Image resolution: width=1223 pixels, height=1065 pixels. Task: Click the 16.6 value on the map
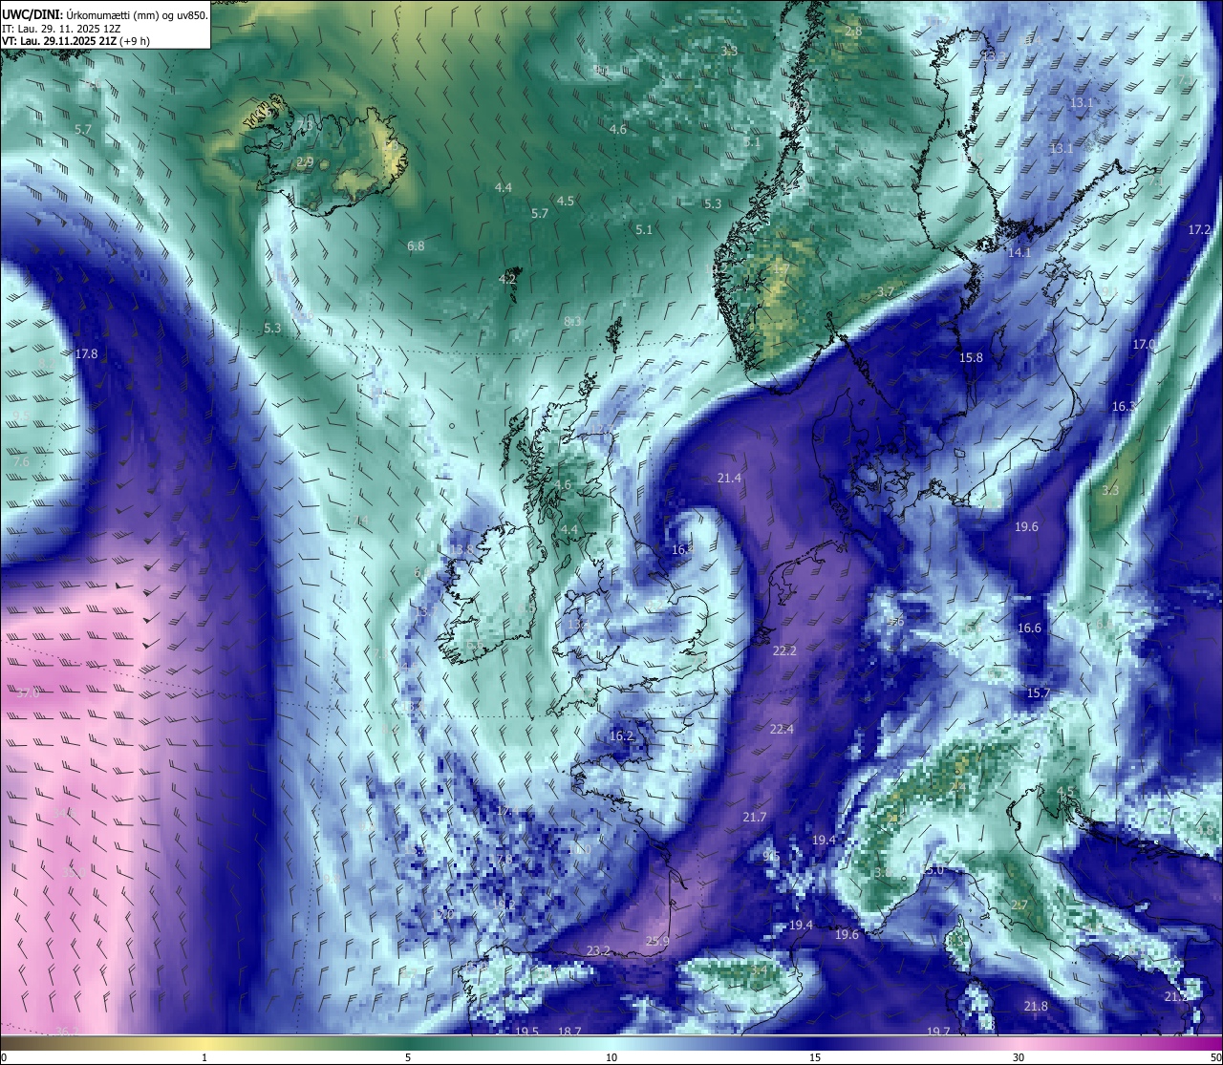pos(1029,628)
